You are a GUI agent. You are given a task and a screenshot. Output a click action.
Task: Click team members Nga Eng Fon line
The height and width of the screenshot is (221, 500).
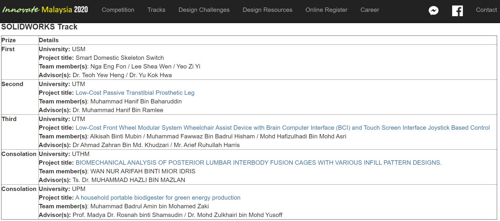[x=119, y=66]
